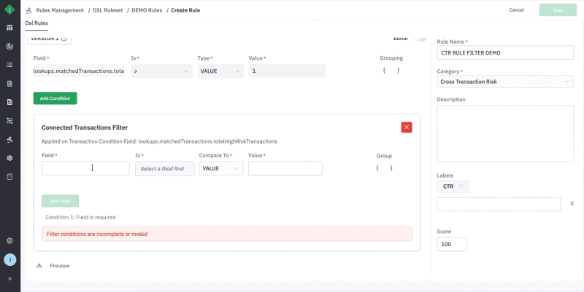Open filter Is dropdown 'Select a field first'

click(165, 168)
